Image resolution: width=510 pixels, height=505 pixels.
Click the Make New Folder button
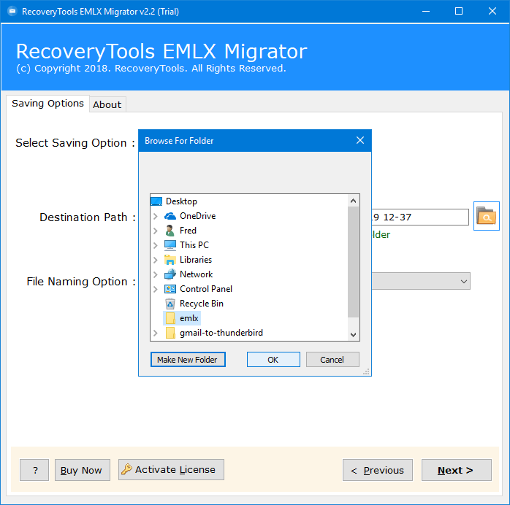click(188, 360)
